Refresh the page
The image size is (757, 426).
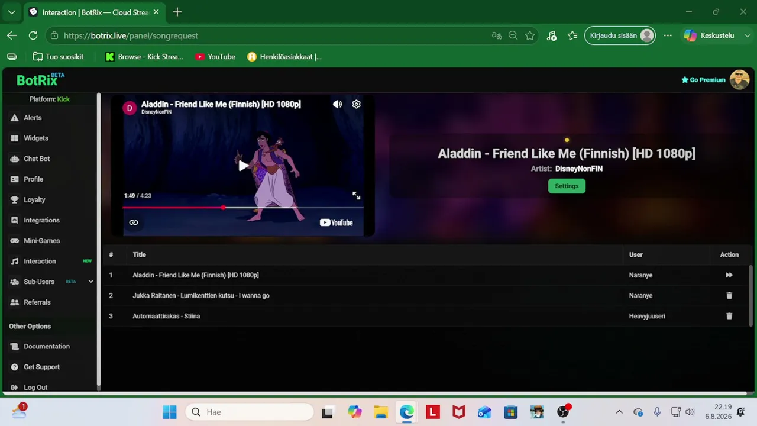click(x=33, y=35)
